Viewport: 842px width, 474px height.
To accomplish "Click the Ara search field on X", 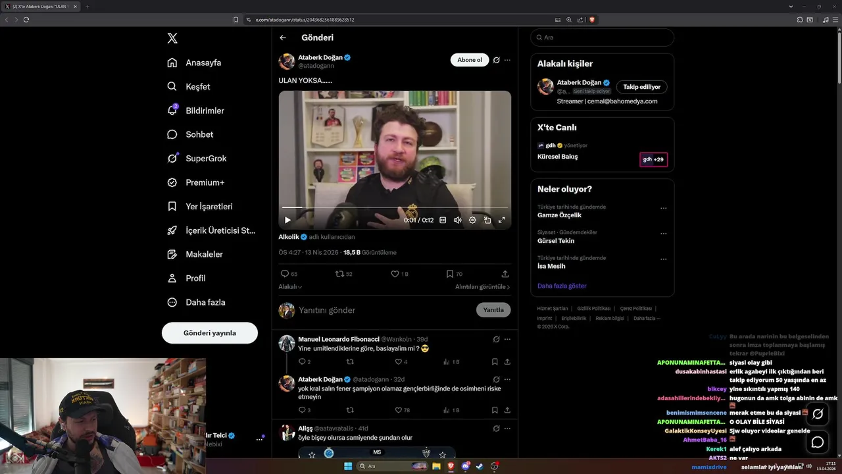I will [603, 38].
